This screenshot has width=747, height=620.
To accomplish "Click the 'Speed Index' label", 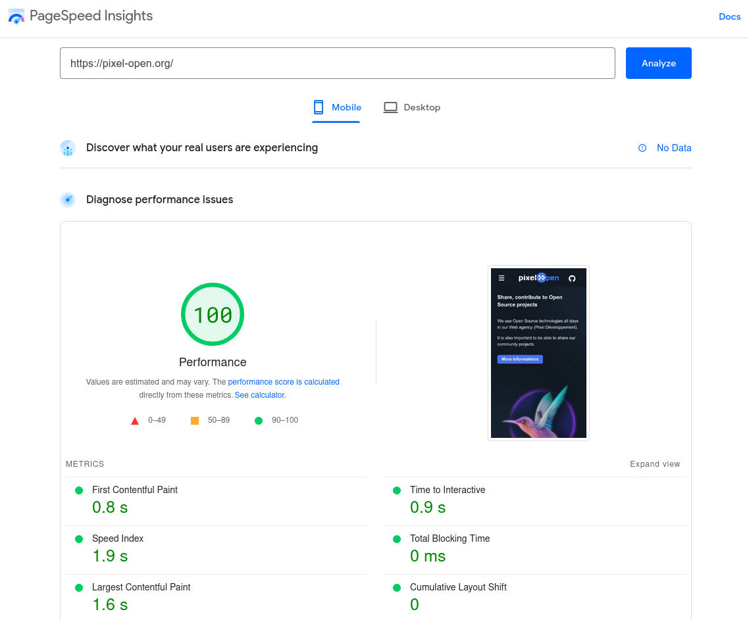I will coord(118,538).
